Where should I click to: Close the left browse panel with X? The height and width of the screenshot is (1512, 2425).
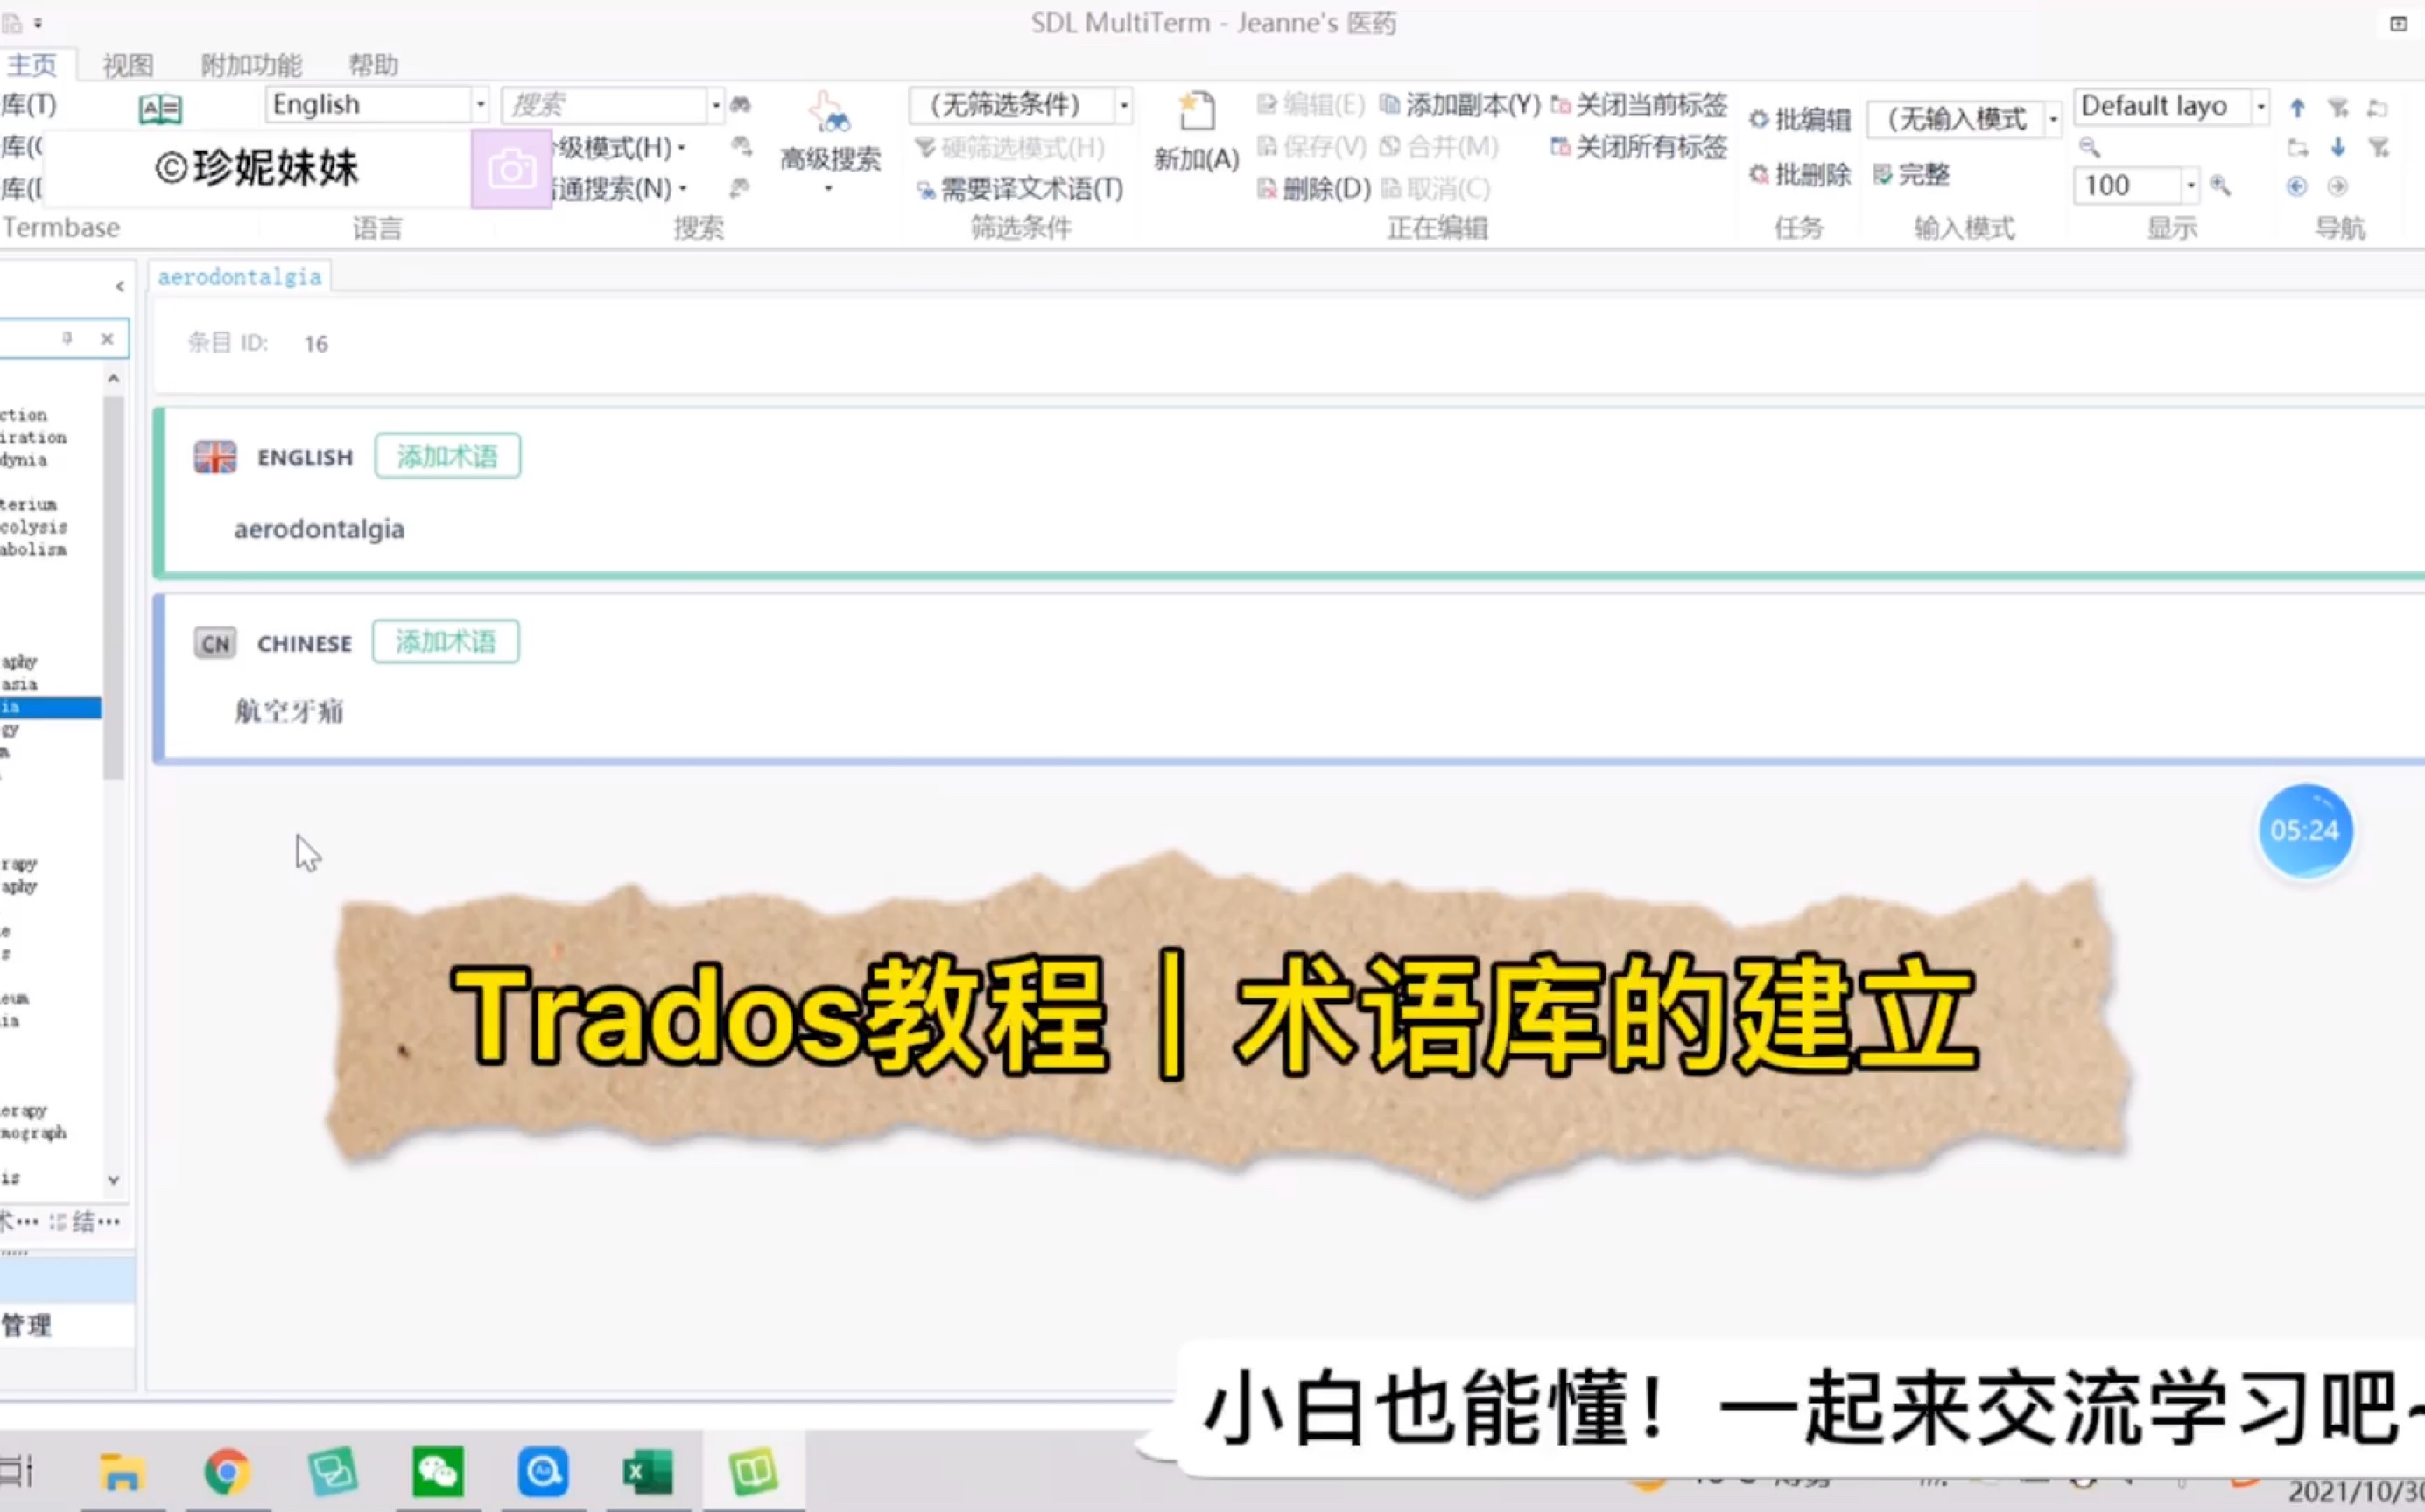107,339
